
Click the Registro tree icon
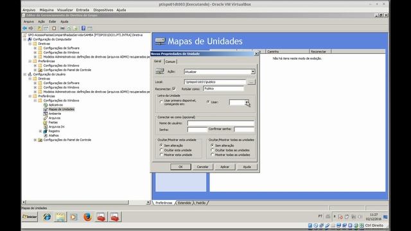46,131
